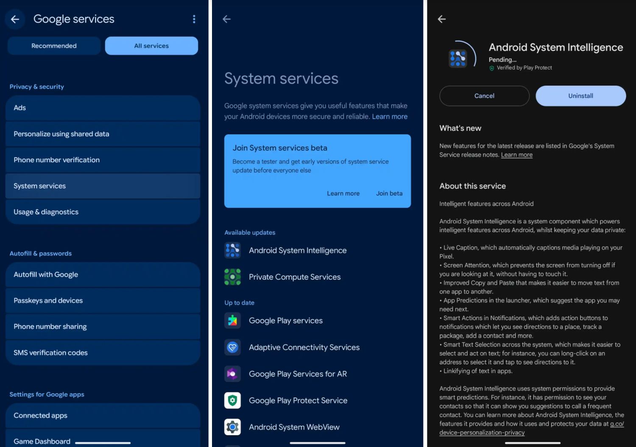This screenshot has height=447, width=636.
Task: Open the Usage & diagnostics setting
Action: click(x=103, y=212)
